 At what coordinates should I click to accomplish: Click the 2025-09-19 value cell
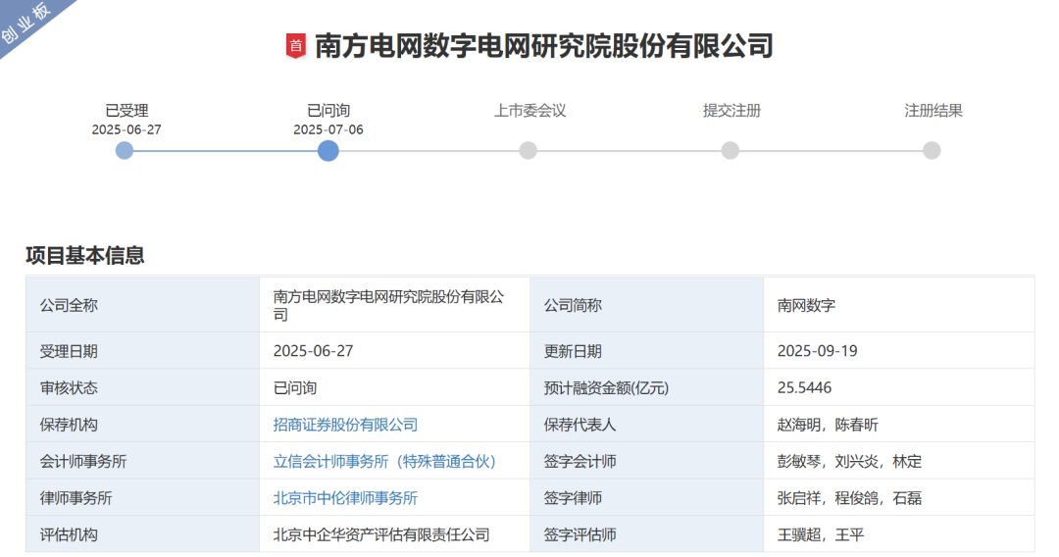899,351
